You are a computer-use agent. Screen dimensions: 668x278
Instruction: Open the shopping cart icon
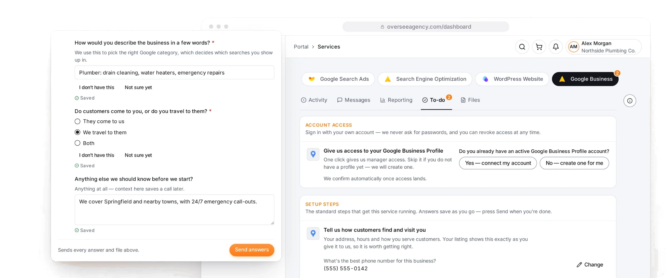(539, 47)
